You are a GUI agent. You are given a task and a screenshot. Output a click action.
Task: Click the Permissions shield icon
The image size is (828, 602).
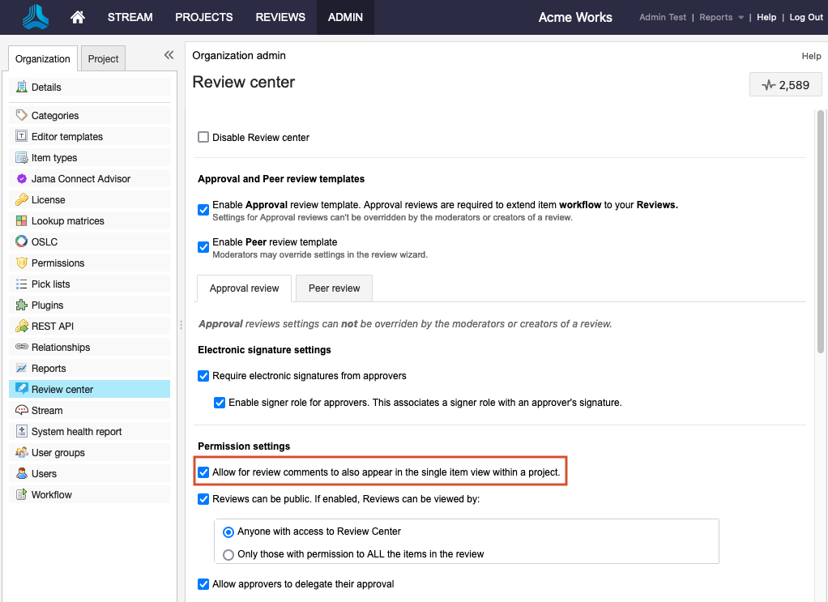pyautogui.click(x=22, y=263)
